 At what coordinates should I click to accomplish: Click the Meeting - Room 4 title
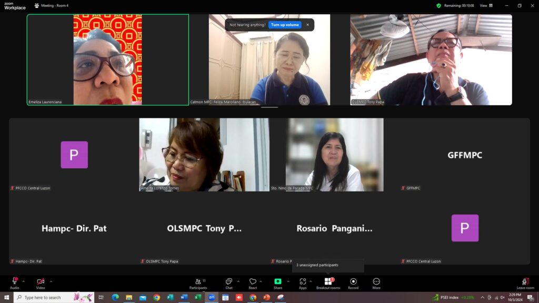55,5
